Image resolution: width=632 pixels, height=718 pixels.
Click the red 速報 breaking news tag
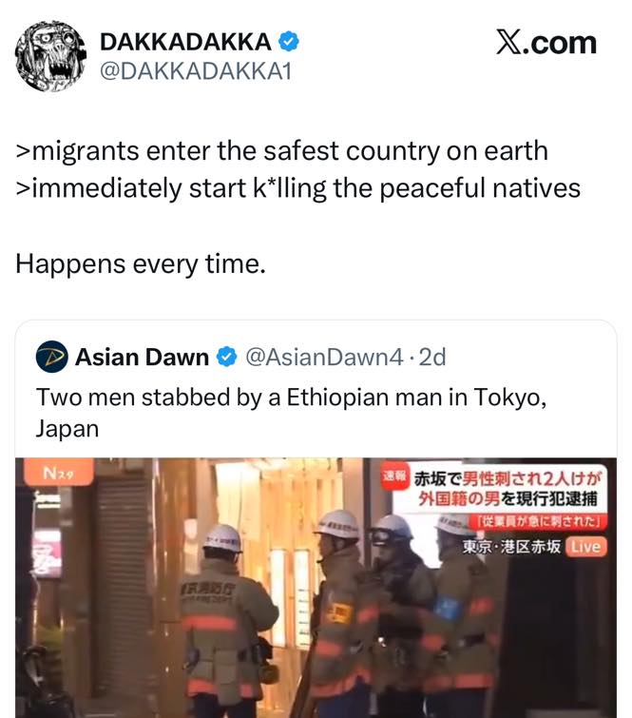click(394, 477)
